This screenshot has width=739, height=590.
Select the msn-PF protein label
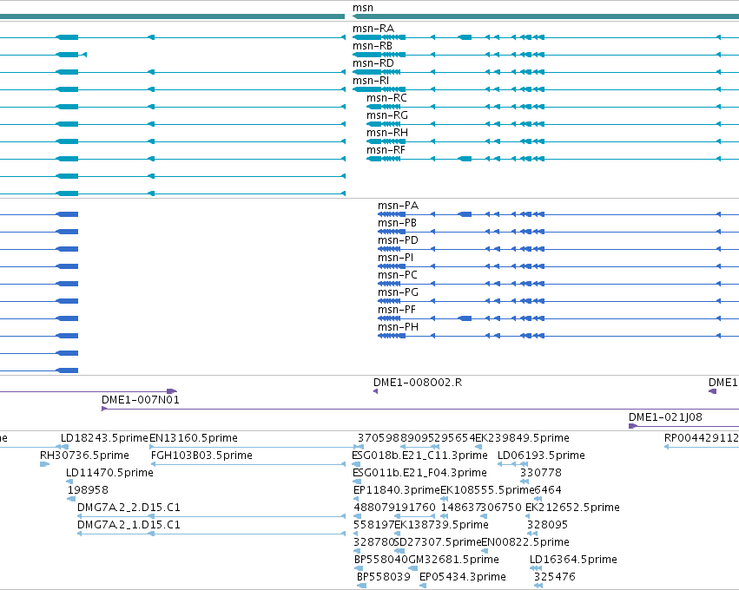click(396, 310)
